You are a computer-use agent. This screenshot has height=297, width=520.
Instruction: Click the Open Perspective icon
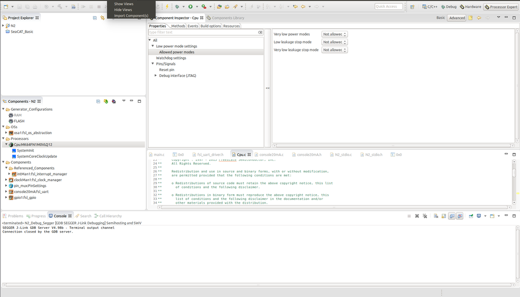coord(412,7)
